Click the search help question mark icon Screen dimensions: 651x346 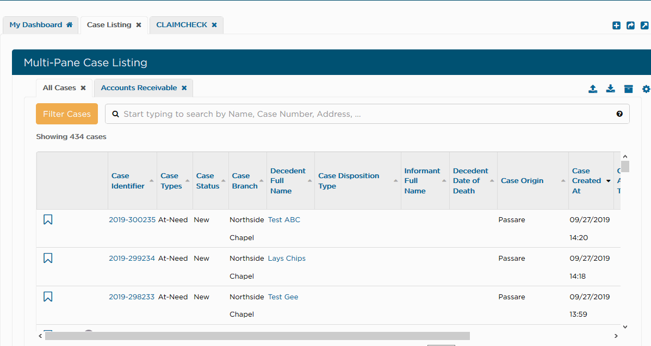click(x=619, y=114)
